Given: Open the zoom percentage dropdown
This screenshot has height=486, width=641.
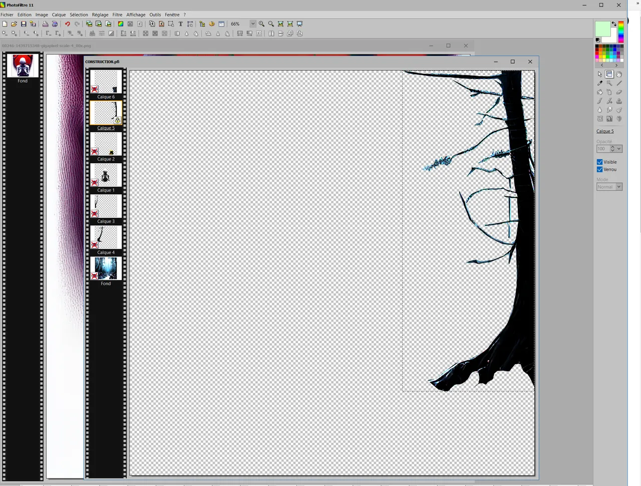Looking at the screenshot, I should [253, 24].
